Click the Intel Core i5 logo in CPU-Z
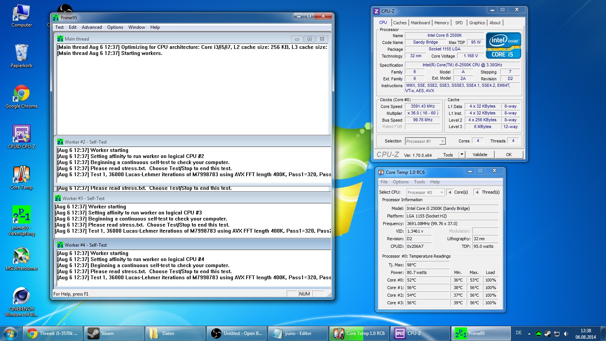The width and height of the screenshot is (606, 341). pyautogui.click(x=503, y=46)
